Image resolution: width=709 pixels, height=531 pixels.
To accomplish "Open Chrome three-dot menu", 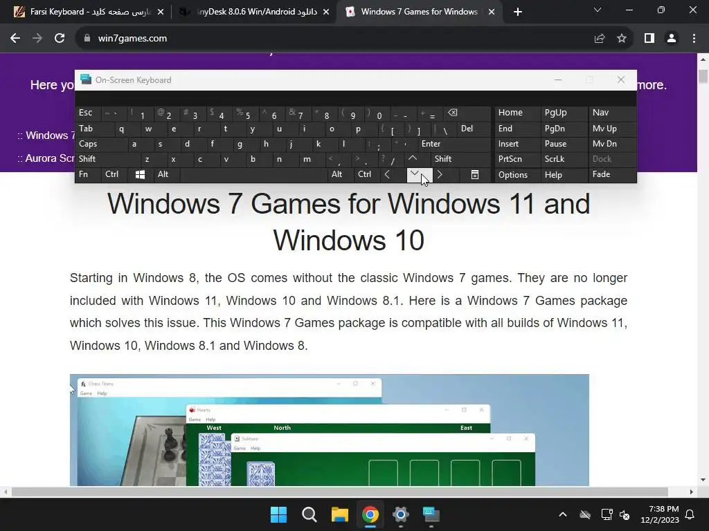I will coord(694,39).
